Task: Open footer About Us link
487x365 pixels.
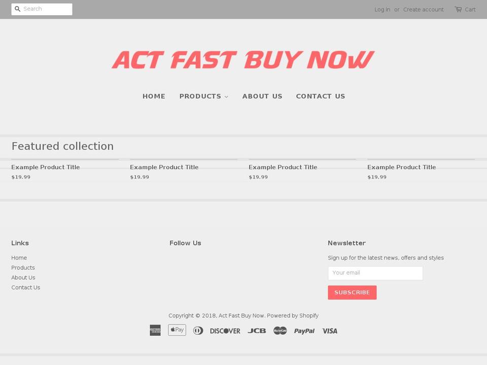Action: [x=23, y=277]
